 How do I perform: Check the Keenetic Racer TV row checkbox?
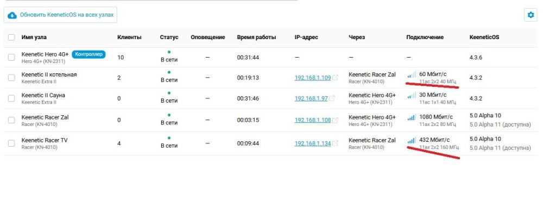pyautogui.click(x=11, y=143)
